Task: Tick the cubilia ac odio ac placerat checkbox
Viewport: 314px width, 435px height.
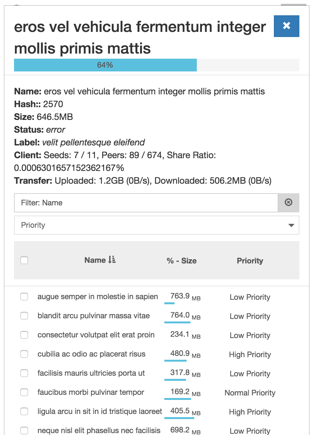Action: tap(24, 354)
